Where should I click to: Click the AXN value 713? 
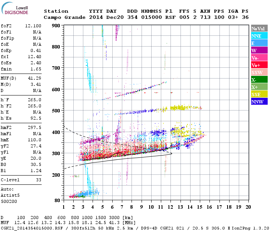click(205, 17)
